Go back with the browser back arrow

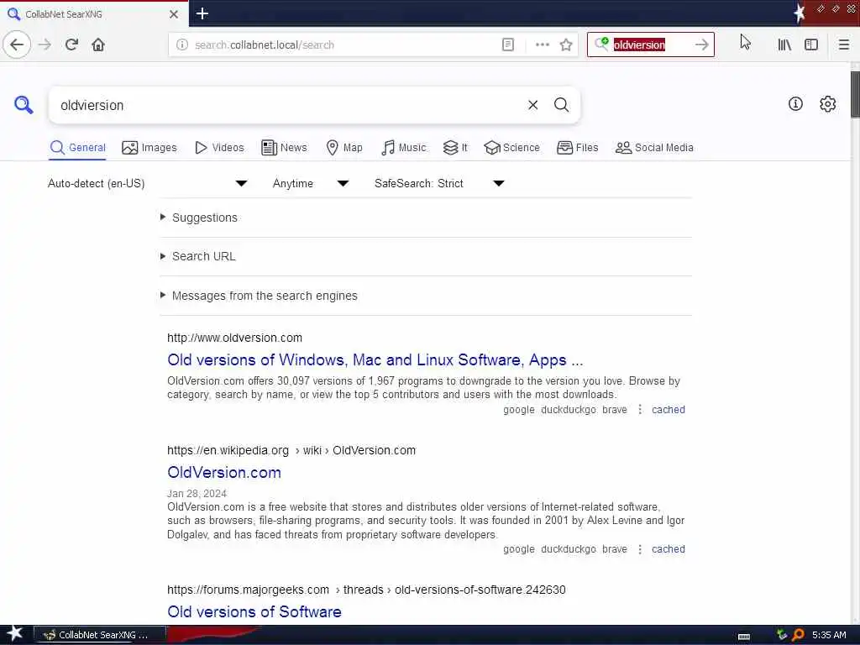click(x=17, y=45)
